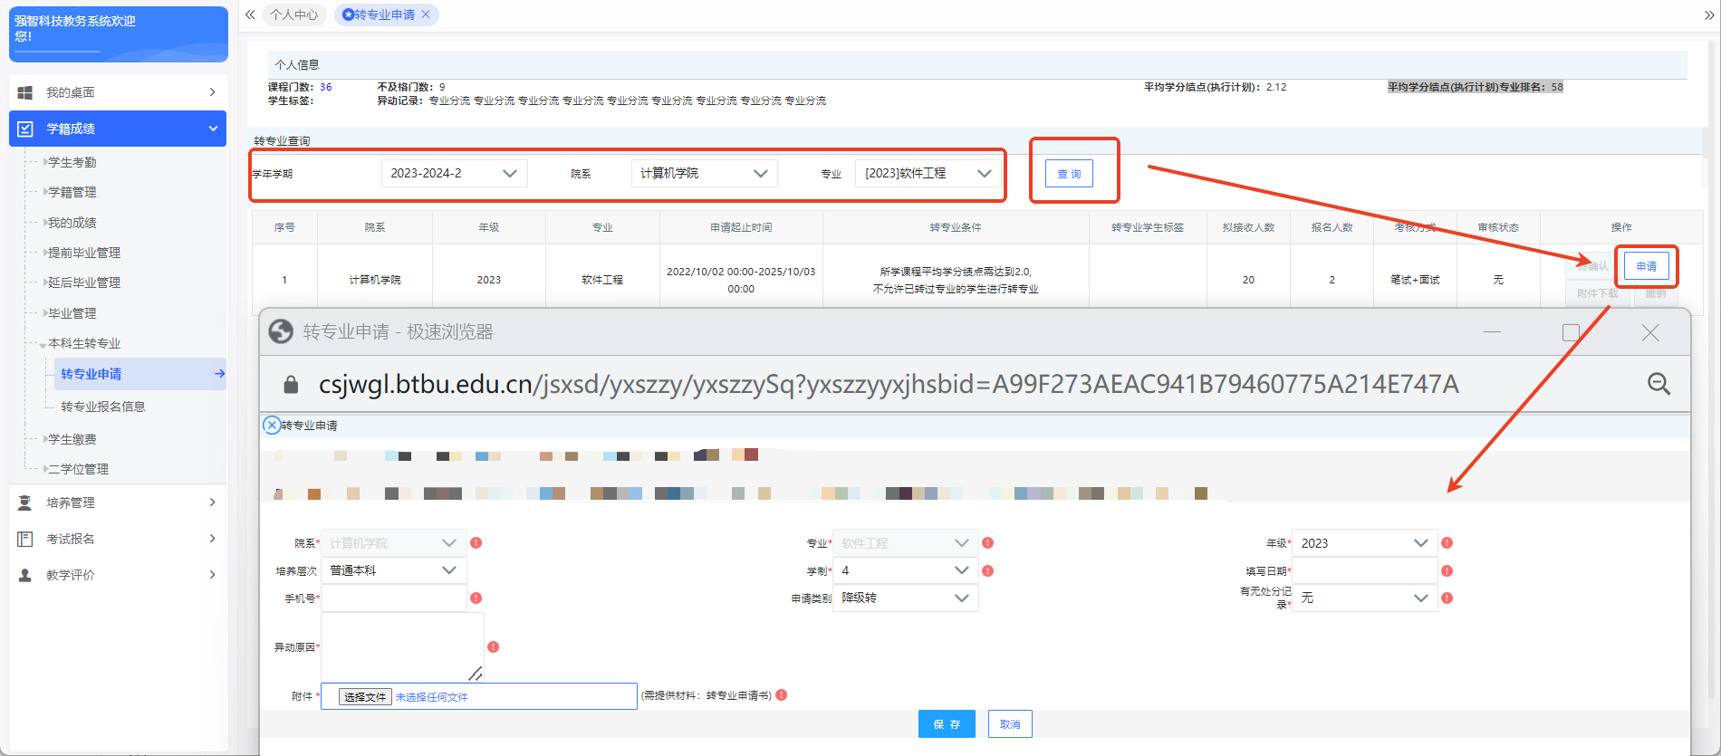Open the 申请类别 降级转 dropdown

pos(905,598)
